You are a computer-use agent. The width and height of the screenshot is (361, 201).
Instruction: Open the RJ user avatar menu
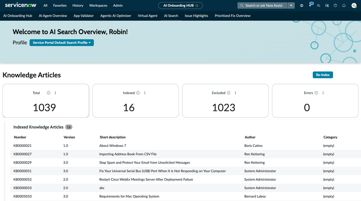pos(354,6)
